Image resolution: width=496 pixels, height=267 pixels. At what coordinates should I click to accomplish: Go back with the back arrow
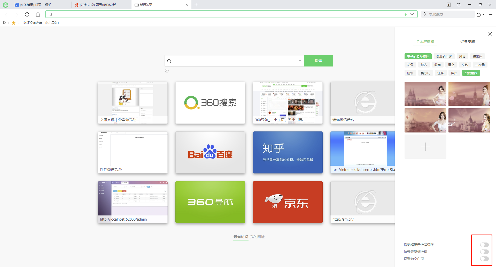pos(6,14)
